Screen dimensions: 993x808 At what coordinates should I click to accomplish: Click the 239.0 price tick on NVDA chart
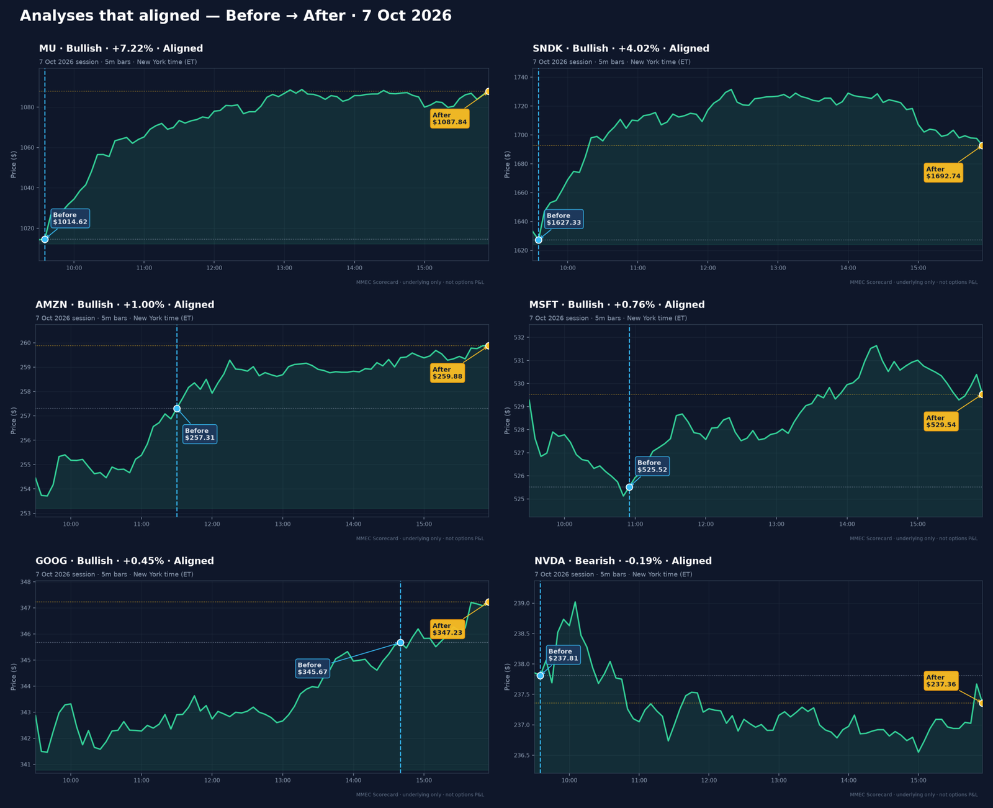pyautogui.click(x=523, y=604)
